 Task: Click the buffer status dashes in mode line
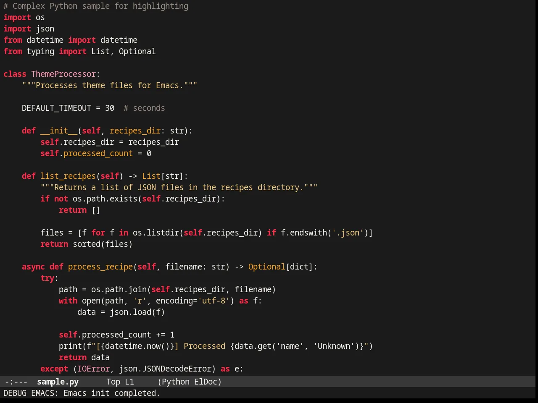(x=16, y=382)
